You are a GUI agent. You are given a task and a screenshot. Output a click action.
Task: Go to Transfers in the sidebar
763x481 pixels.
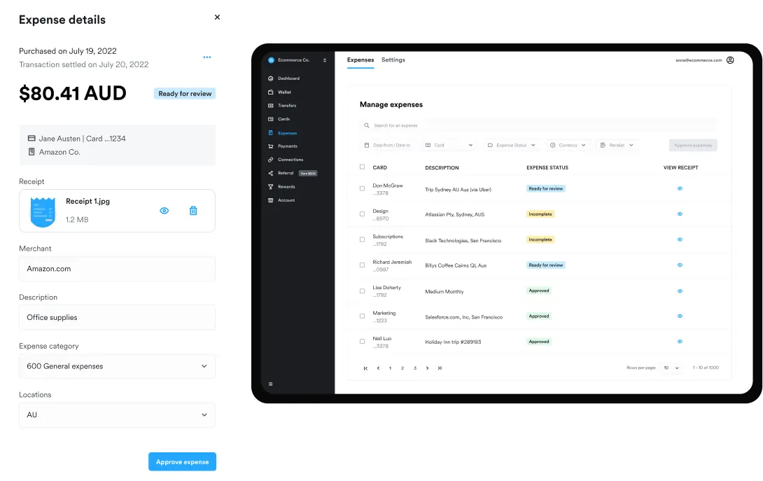pyautogui.click(x=286, y=106)
